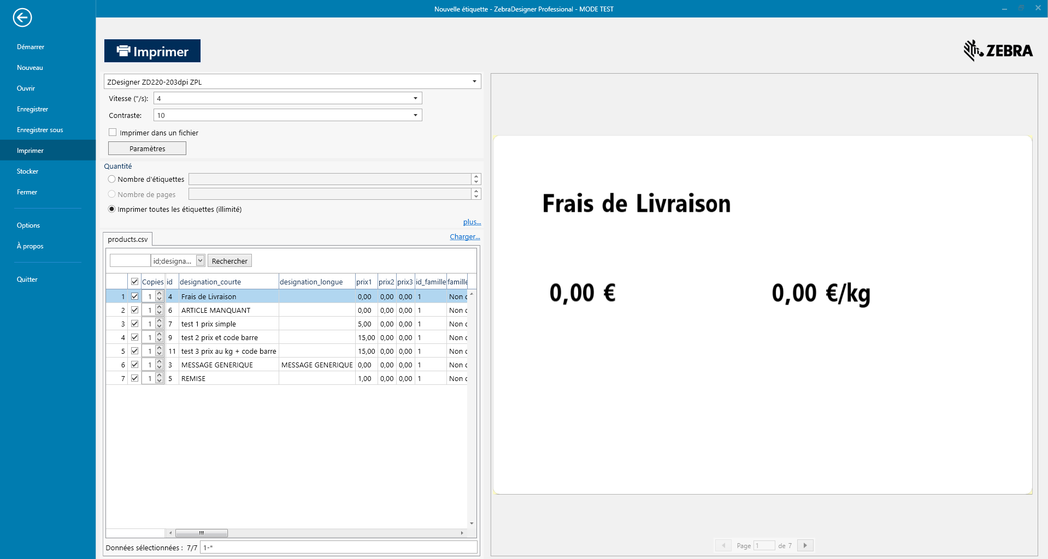Select Nombre d'étiquettes radio button
This screenshot has width=1048, height=559.
[112, 179]
